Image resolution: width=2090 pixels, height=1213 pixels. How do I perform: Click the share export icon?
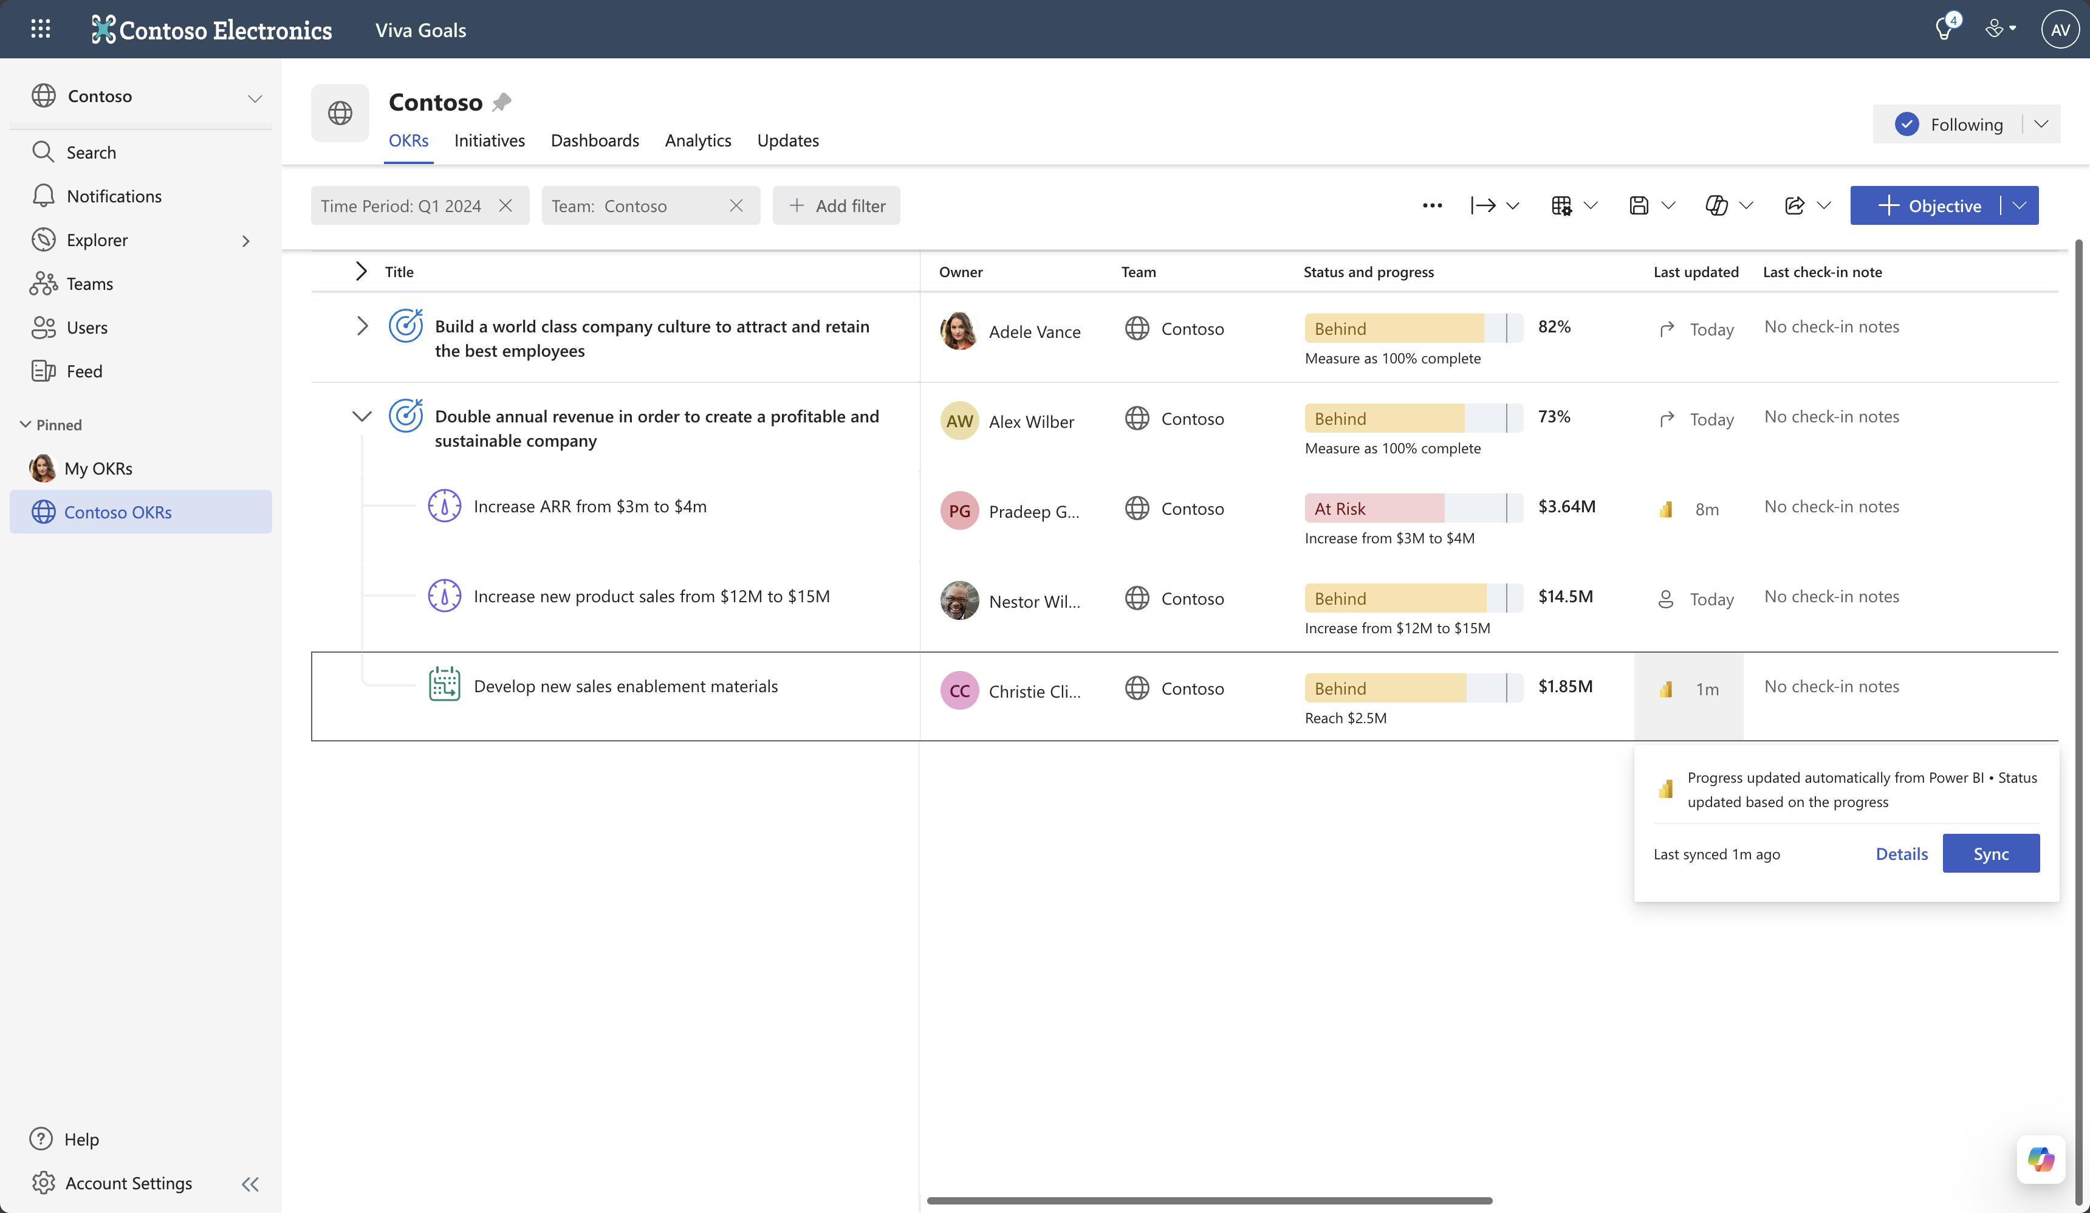point(1795,206)
